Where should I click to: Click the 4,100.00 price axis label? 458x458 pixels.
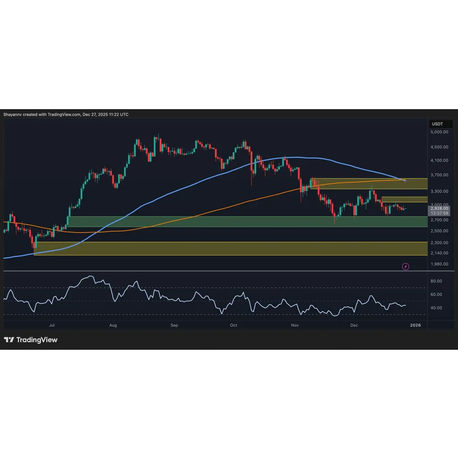click(x=439, y=161)
